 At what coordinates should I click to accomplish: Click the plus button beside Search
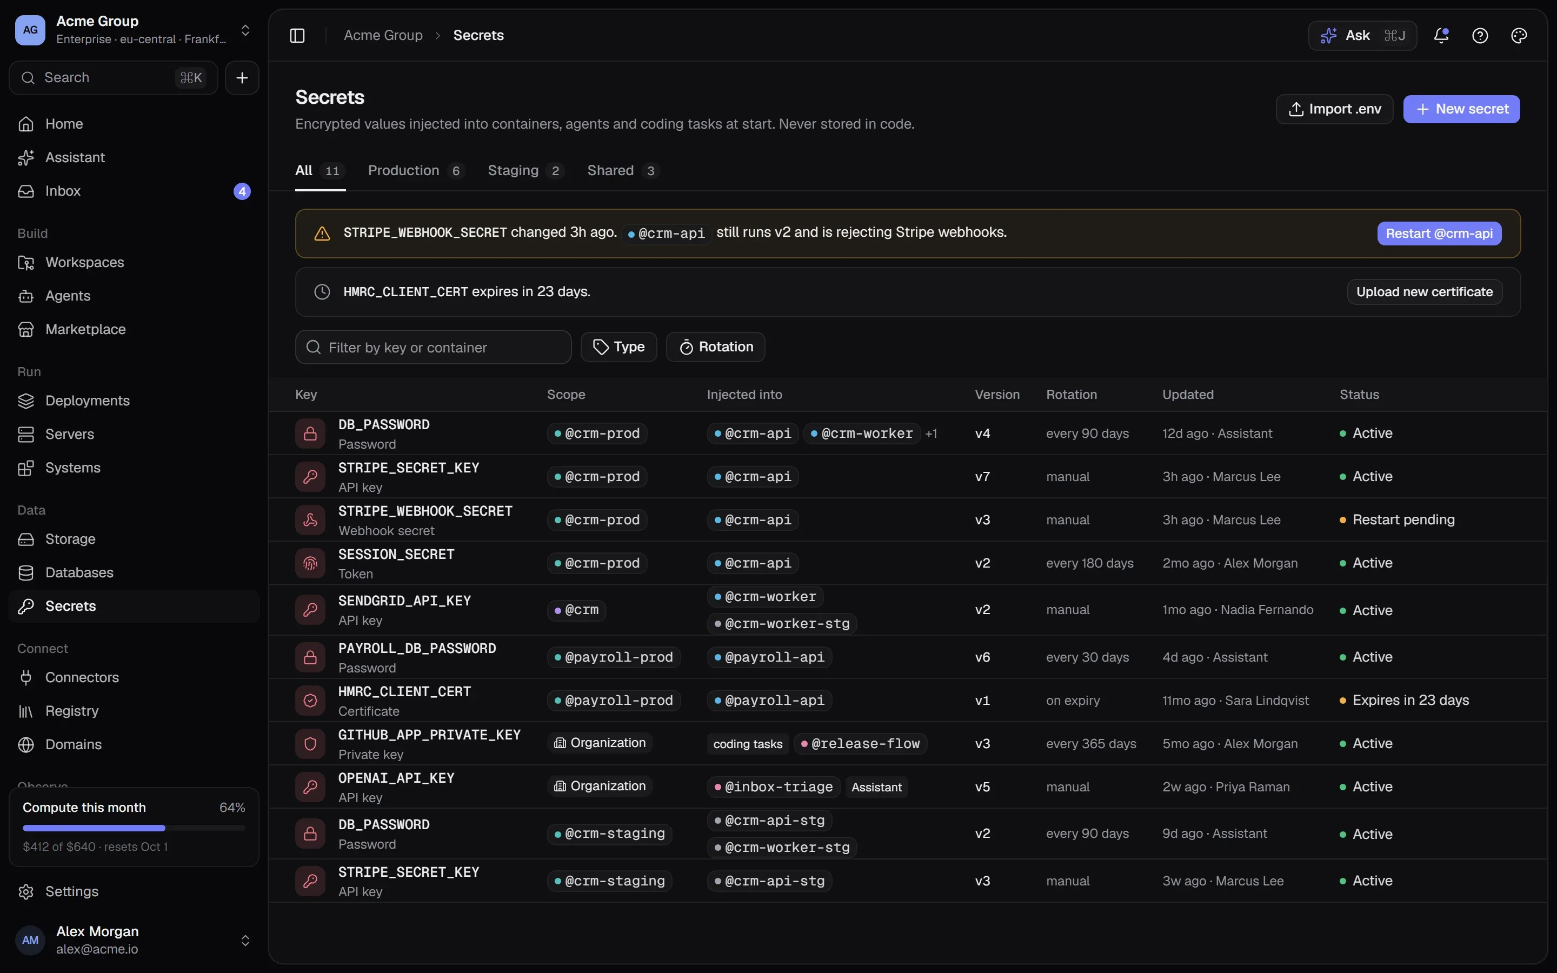click(242, 78)
